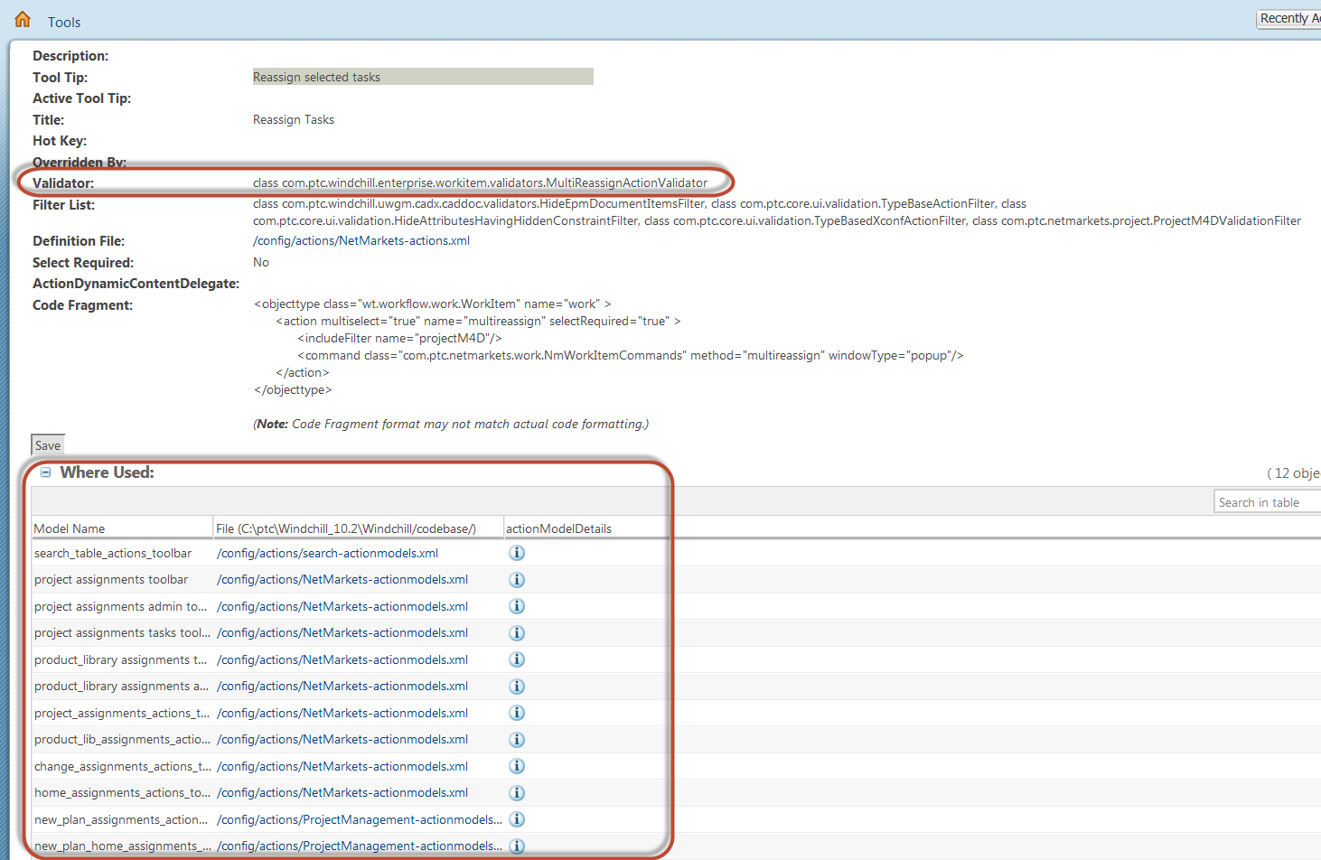
Task: Open the Tools menu
Action: [64, 22]
